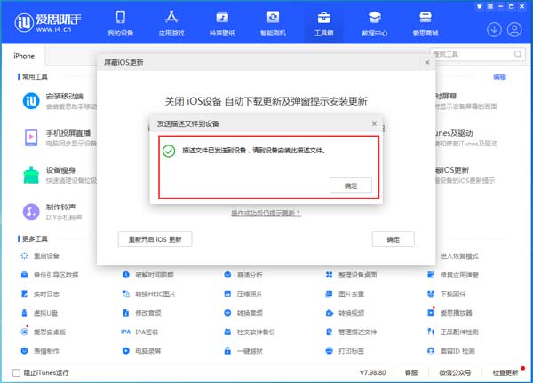Screen dimensions: 533x383
Task: Open the IPA签名 IPA signing tool
Action: [x=139, y=332]
